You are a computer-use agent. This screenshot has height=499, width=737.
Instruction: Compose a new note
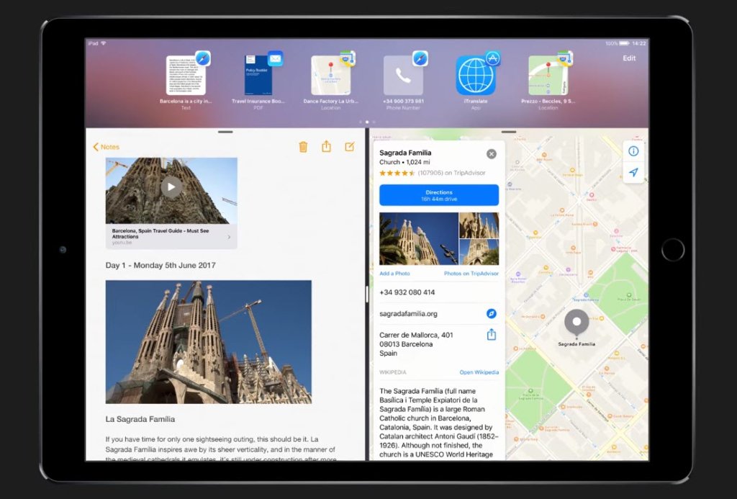(x=350, y=147)
